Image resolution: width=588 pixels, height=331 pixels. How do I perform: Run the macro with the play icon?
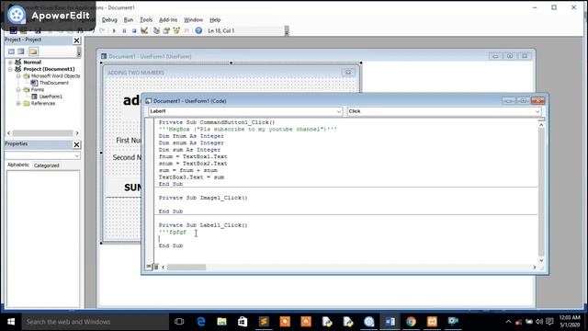pos(114,30)
